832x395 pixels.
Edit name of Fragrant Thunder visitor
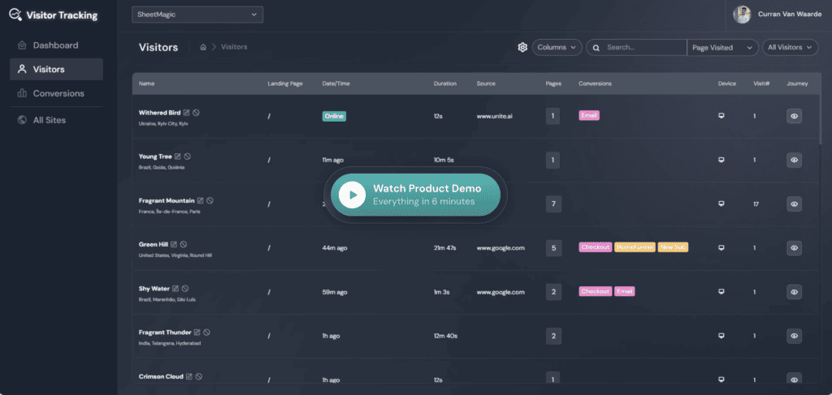click(197, 333)
